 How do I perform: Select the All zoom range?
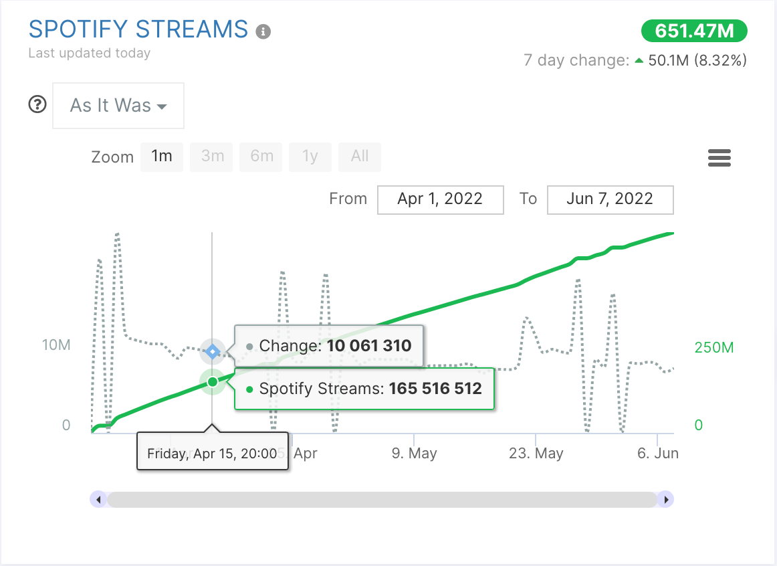[x=360, y=157]
